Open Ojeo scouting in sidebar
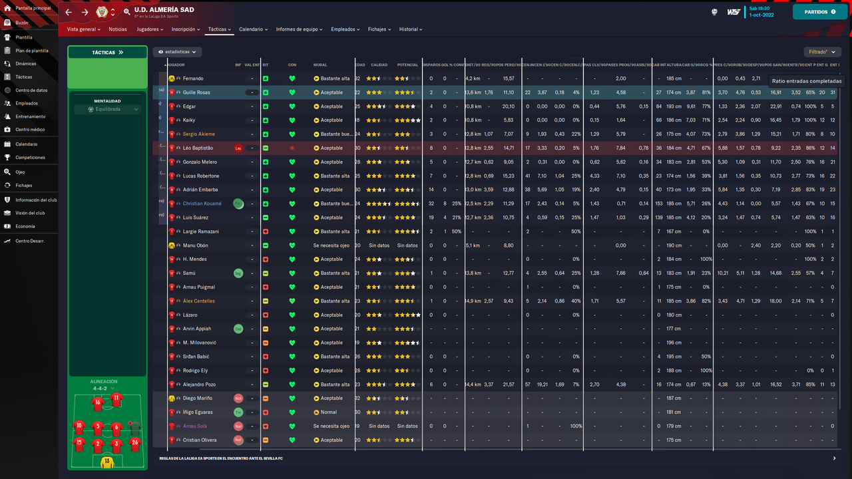 [20, 172]
